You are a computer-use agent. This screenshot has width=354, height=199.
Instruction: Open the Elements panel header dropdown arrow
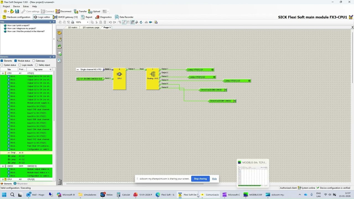tap(50, 57)
